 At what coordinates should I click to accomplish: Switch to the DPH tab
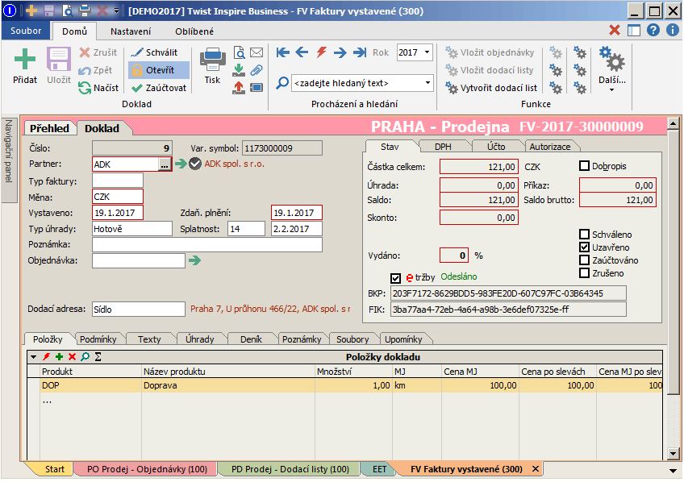[x=443, y=147]
